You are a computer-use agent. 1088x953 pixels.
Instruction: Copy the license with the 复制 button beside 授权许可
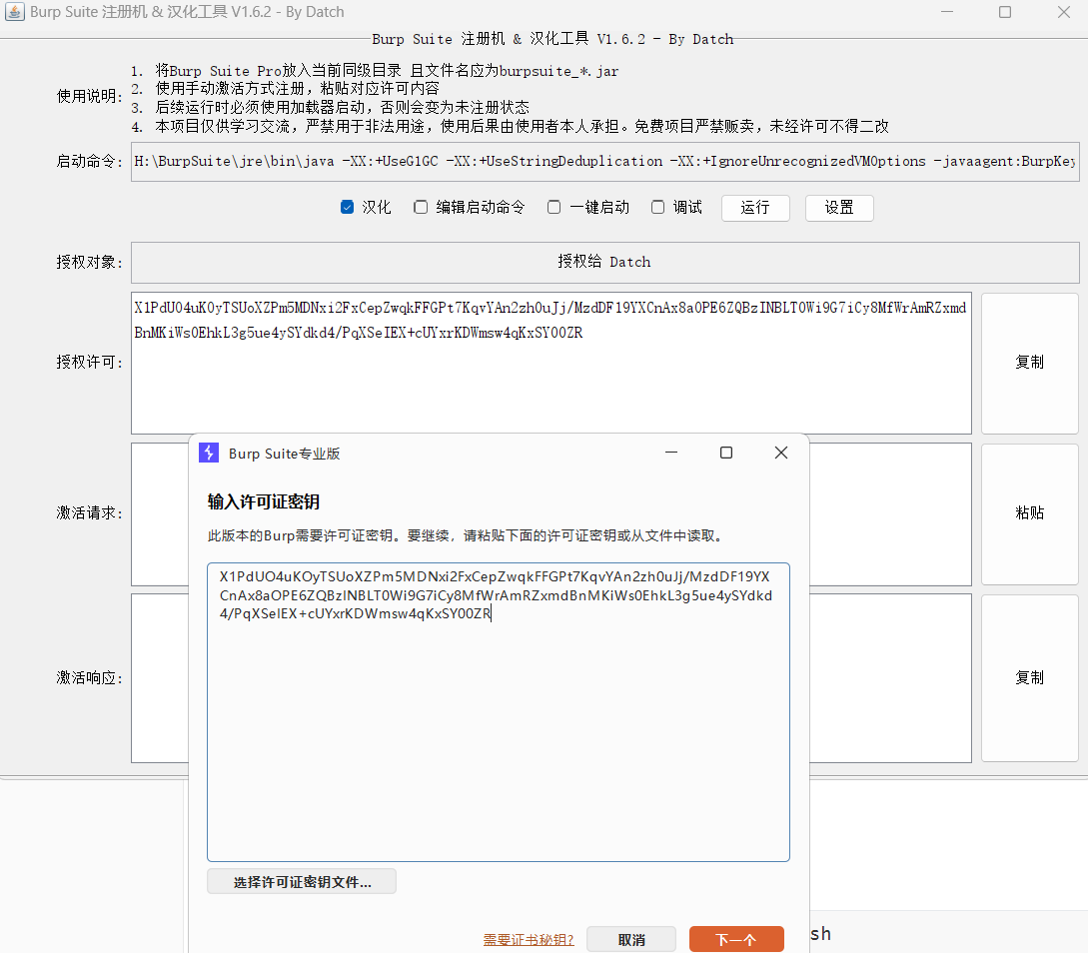tap(1030, 362)
